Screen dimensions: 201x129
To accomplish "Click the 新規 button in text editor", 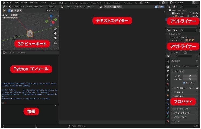I will [x=108, y=7].
